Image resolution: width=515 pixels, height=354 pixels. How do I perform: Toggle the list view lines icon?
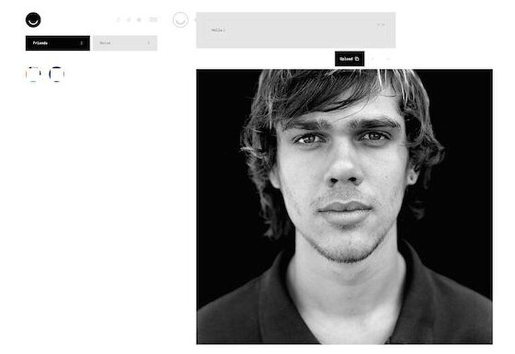tap(154, 20)
